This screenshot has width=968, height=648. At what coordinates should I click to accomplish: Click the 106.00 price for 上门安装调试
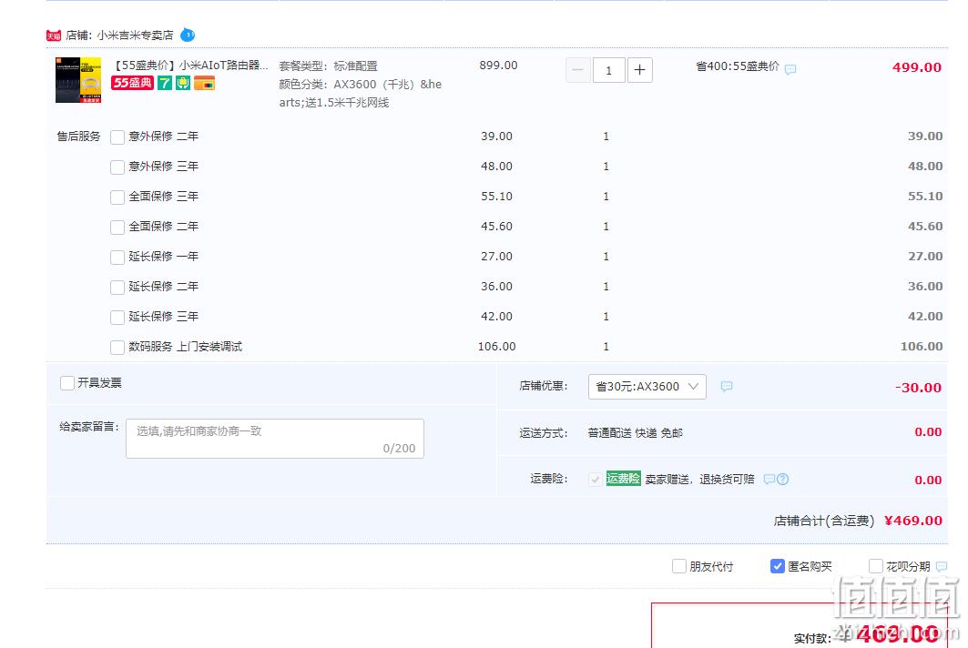tap(497, 346)
